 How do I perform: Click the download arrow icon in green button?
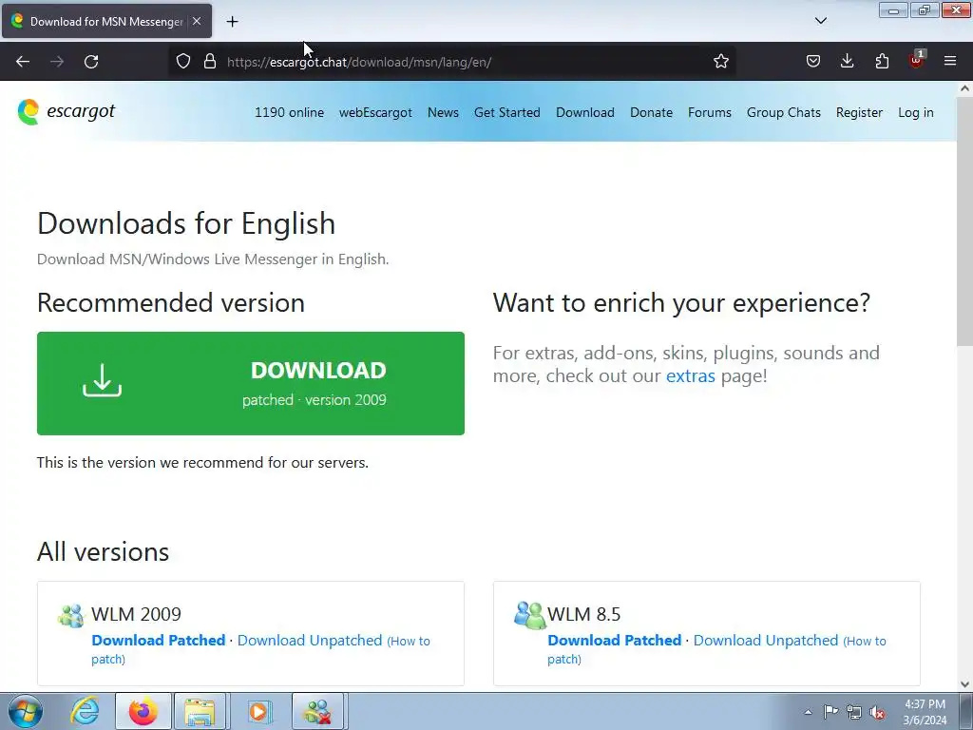[x=103, y=380]
